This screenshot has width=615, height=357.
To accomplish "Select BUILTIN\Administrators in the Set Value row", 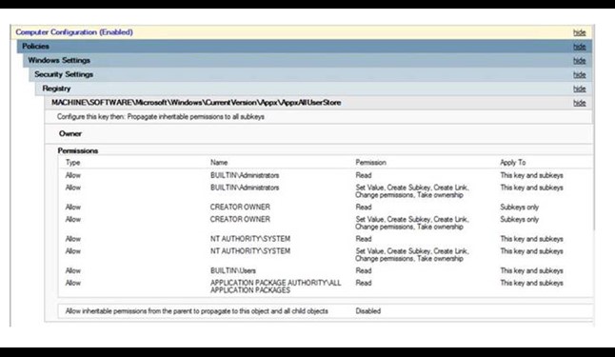I will pyautogui.click(x=245, y=188).
